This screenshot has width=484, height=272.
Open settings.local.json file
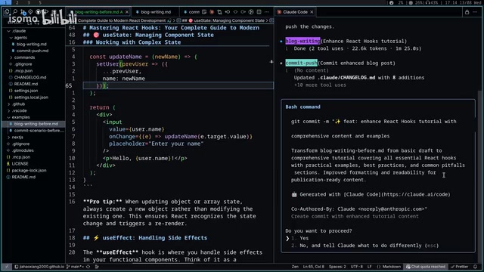[31, 97]
